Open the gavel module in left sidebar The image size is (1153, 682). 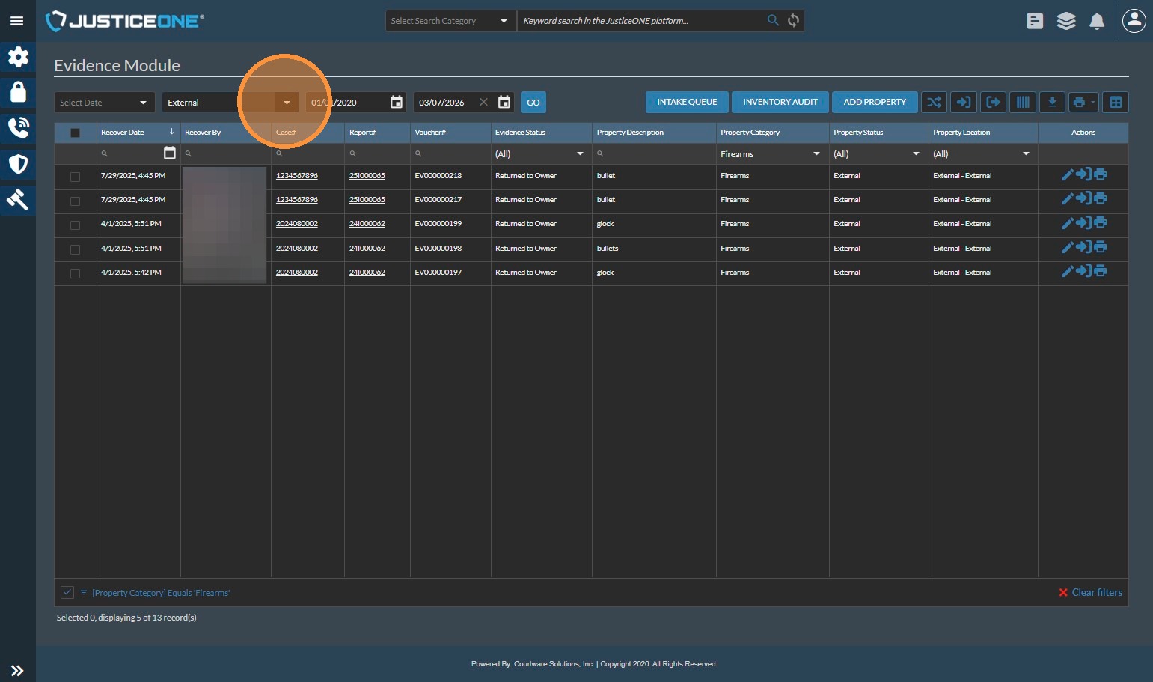click(18, 199)
